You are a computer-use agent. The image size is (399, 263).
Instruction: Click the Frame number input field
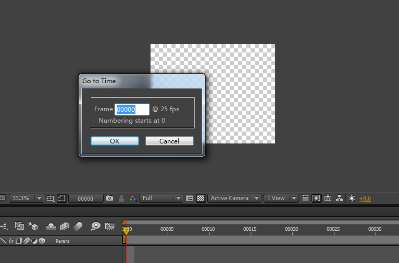132,110
